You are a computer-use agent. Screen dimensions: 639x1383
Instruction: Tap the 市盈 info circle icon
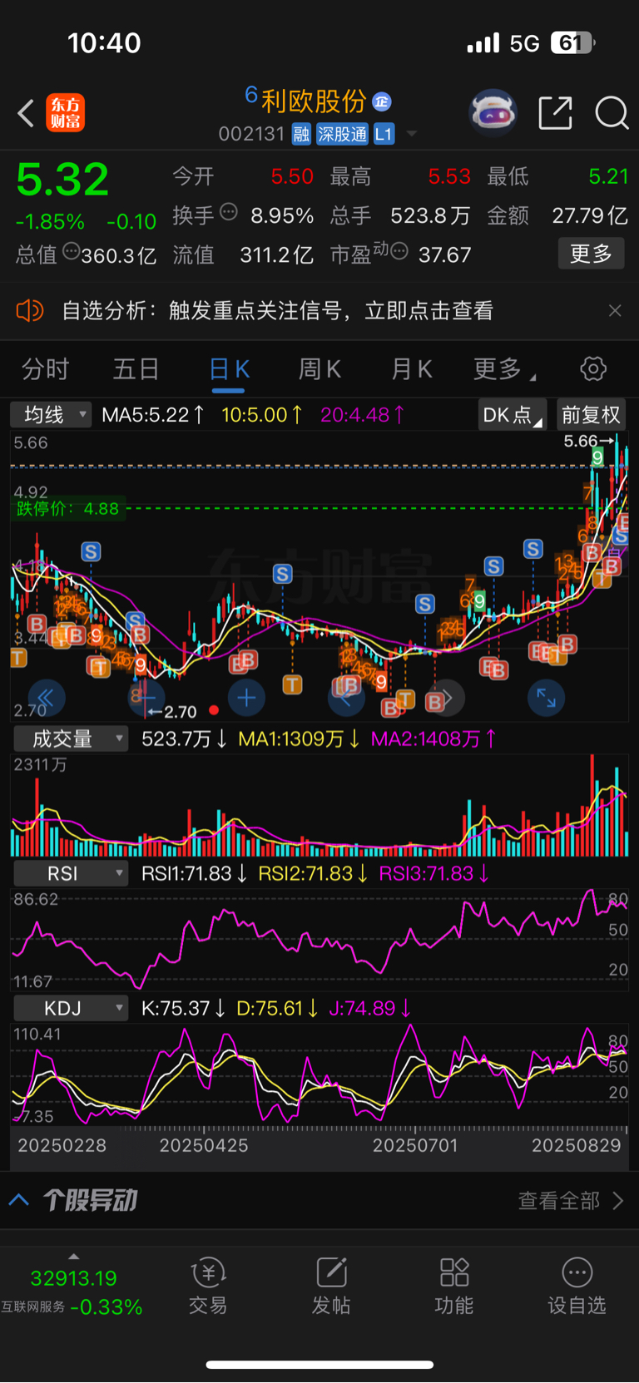click(399, 250)
